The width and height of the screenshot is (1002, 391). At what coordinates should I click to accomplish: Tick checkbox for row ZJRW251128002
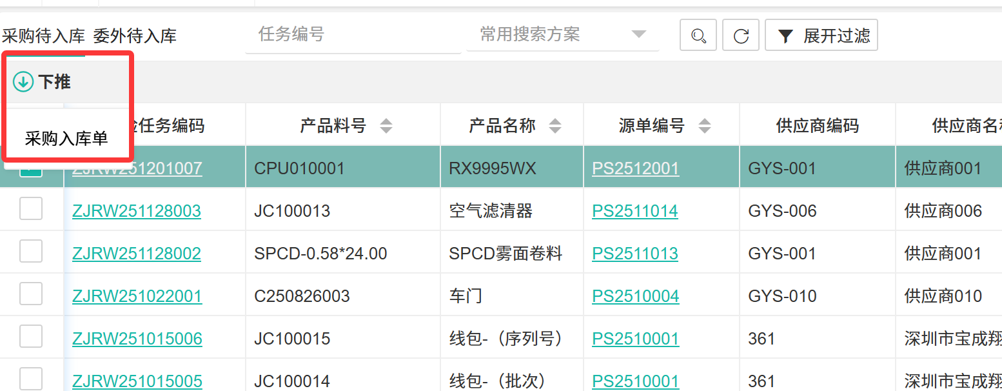tap(31, 252)
